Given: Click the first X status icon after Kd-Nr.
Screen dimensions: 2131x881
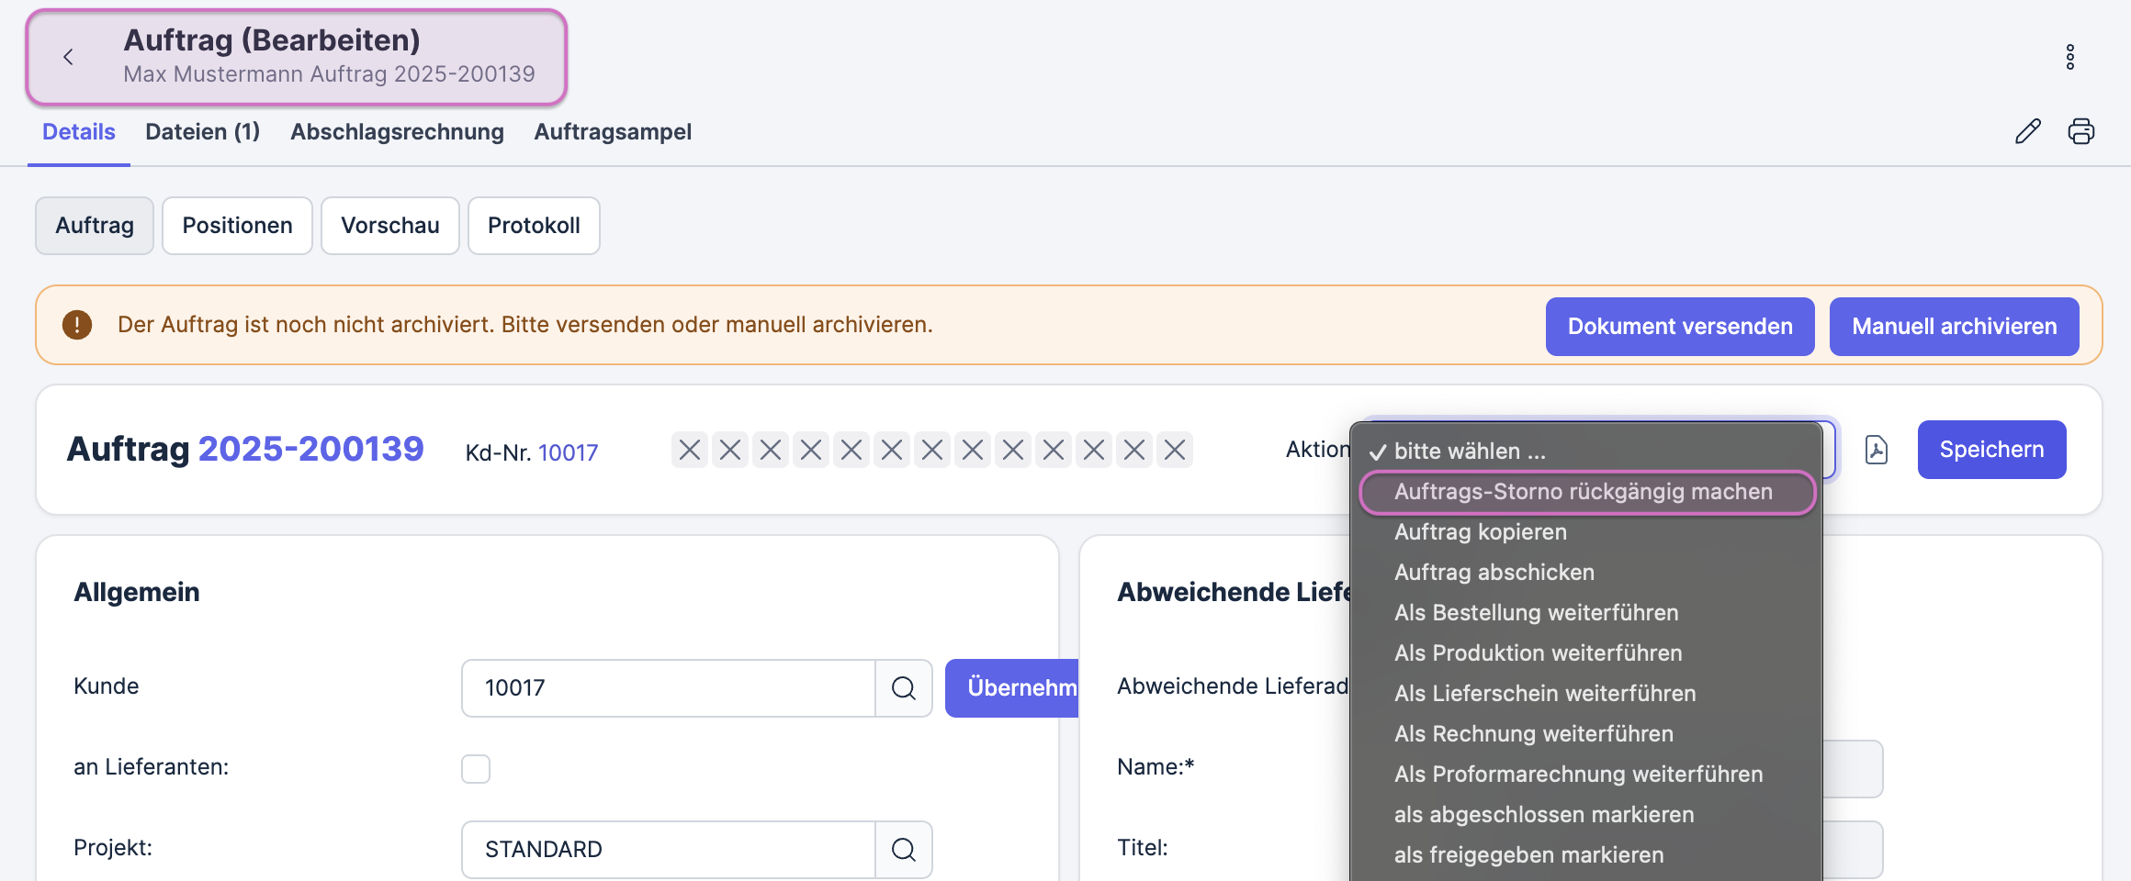Looking at the screenshot, I should coord(690,450).
